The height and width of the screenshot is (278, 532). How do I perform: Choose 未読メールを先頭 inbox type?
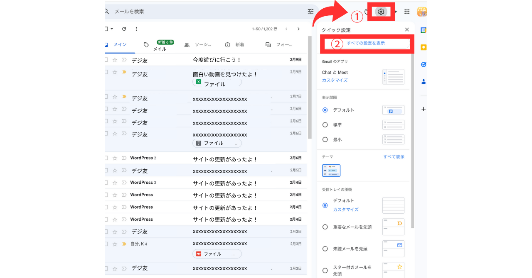(x=325, y=249)
